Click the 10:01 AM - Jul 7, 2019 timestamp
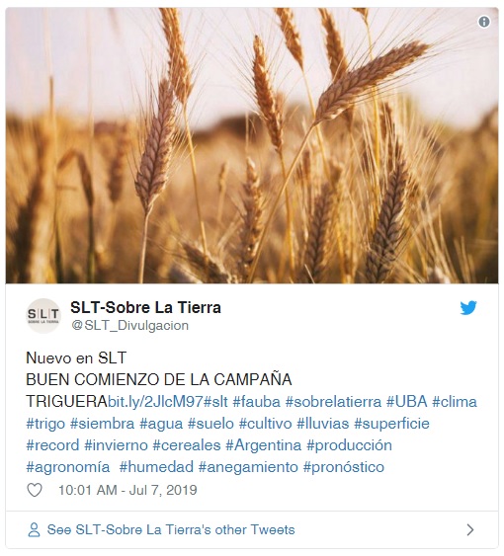 [x=127, y=490]
